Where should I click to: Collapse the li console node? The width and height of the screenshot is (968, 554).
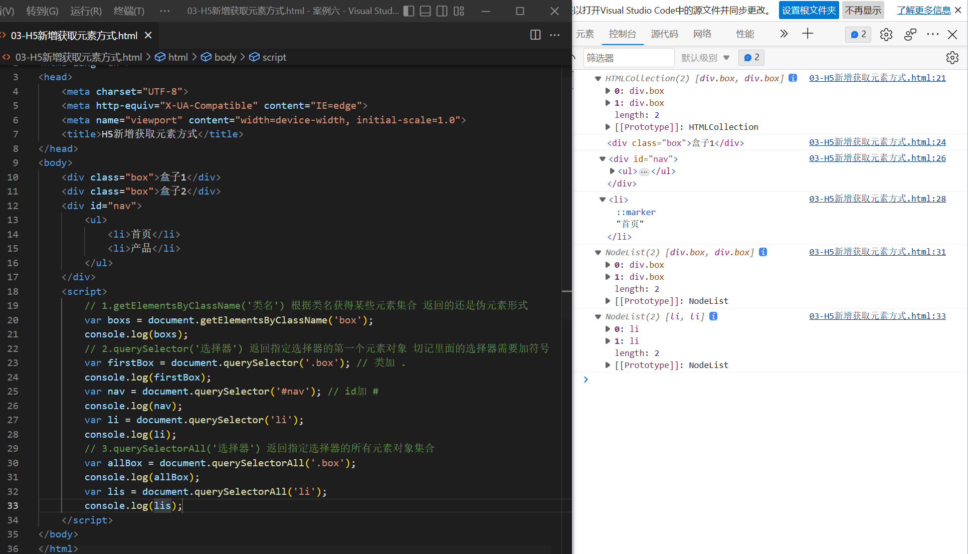[602, 200]
